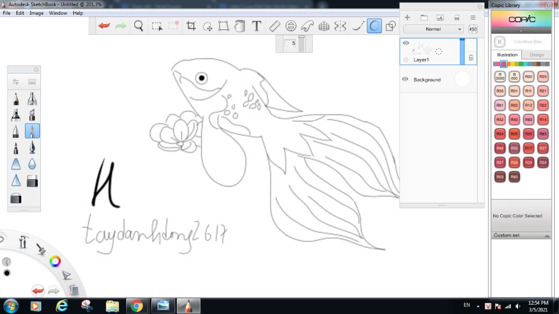The width and height of the screenshot is (559, 314).
Task: Select the chisel tip pen brush
Action: tap(32, 115)
